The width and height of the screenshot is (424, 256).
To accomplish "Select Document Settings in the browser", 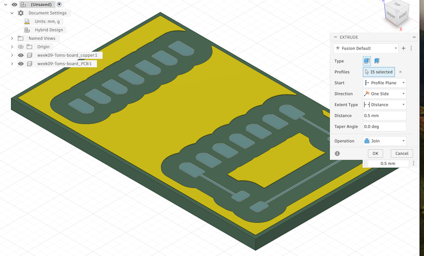I will tap(48, 13).
